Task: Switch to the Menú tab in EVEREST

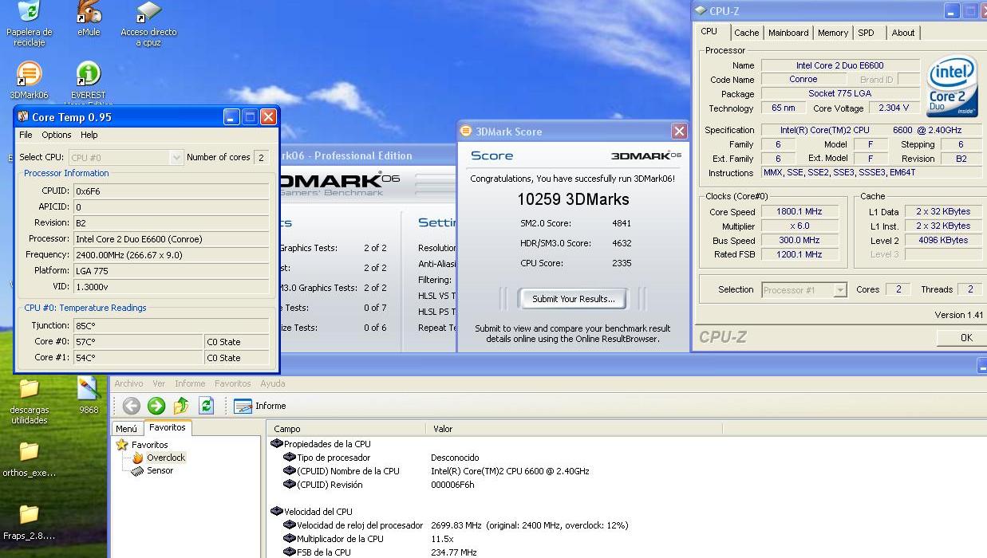Action: [x=126, y=429]
